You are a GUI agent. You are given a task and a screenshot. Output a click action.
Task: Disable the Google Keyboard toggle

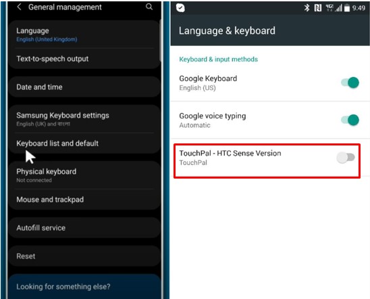pos(350,83)
